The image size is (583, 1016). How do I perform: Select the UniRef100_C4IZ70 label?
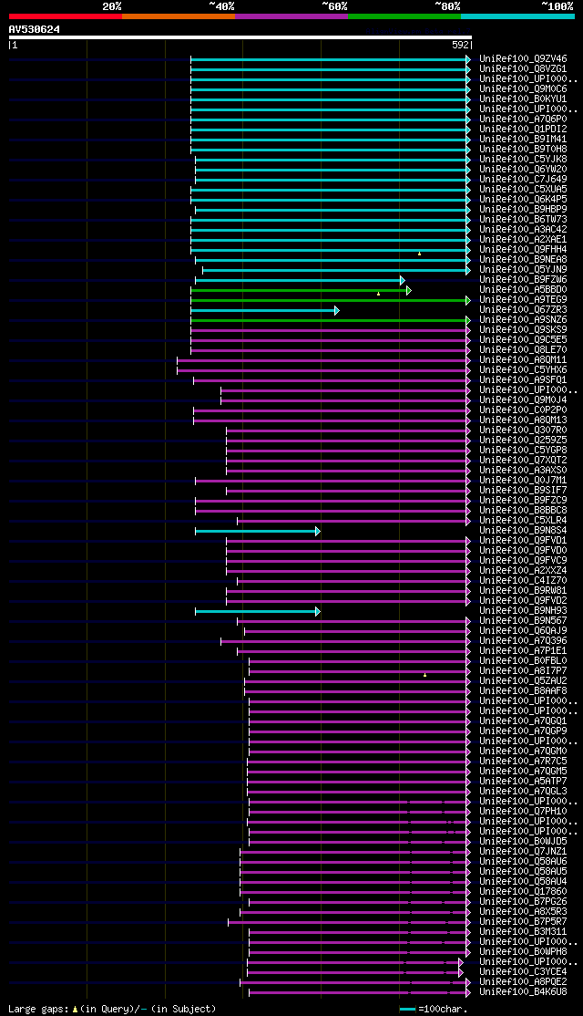[524, 581]
